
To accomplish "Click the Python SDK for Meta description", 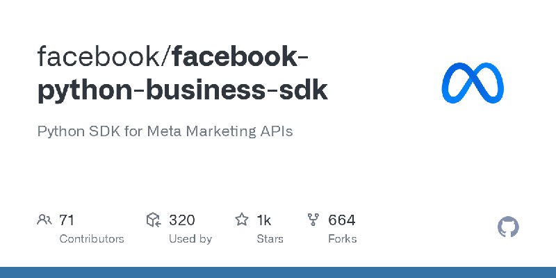I will pyautogui.click(x=165, y=131).
